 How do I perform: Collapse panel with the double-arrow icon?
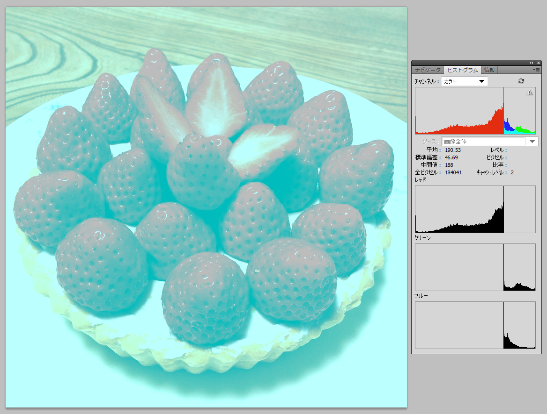pyautogui.click(x=531, y=63)
